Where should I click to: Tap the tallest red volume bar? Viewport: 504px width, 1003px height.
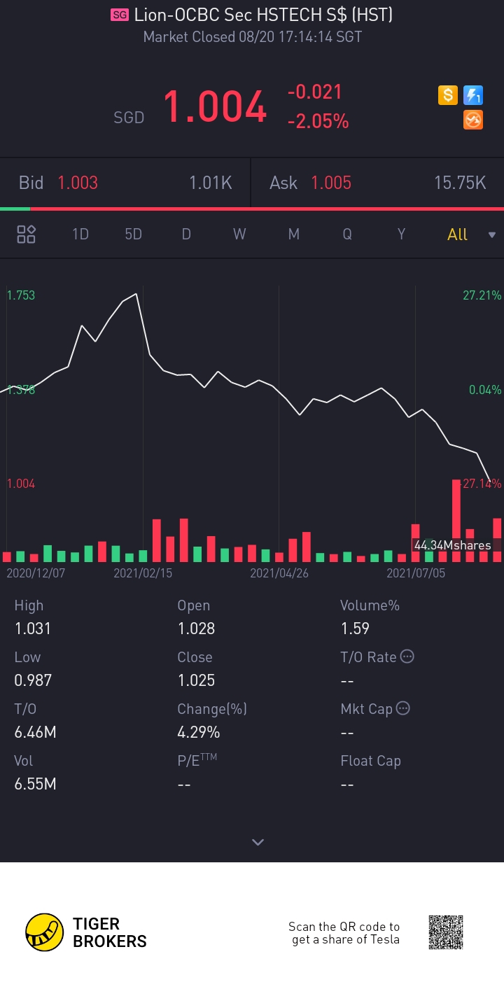click(456, 521)
